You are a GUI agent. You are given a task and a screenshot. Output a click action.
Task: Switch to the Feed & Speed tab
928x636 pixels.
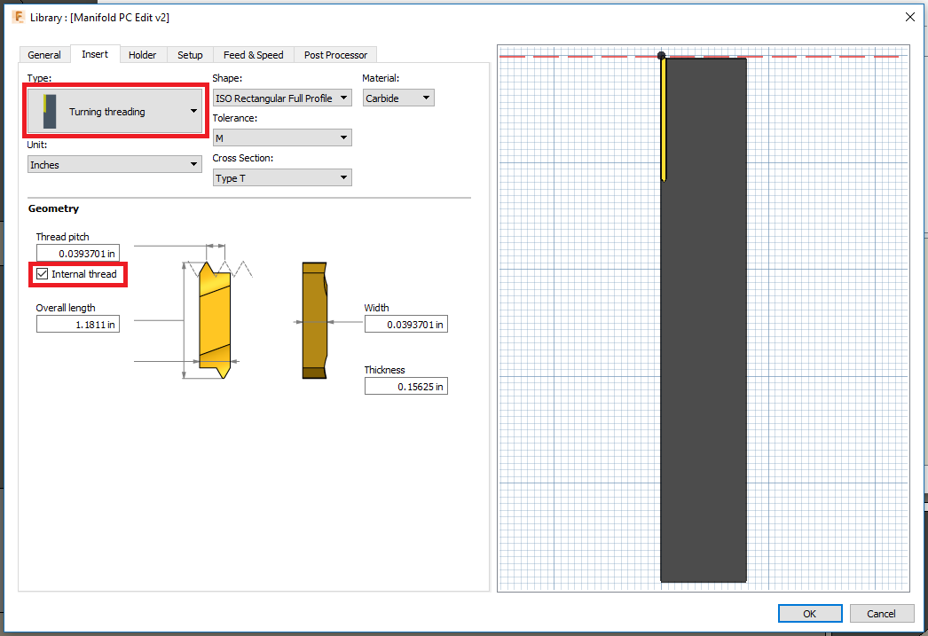pyautogui.click(x=253, y=54)
